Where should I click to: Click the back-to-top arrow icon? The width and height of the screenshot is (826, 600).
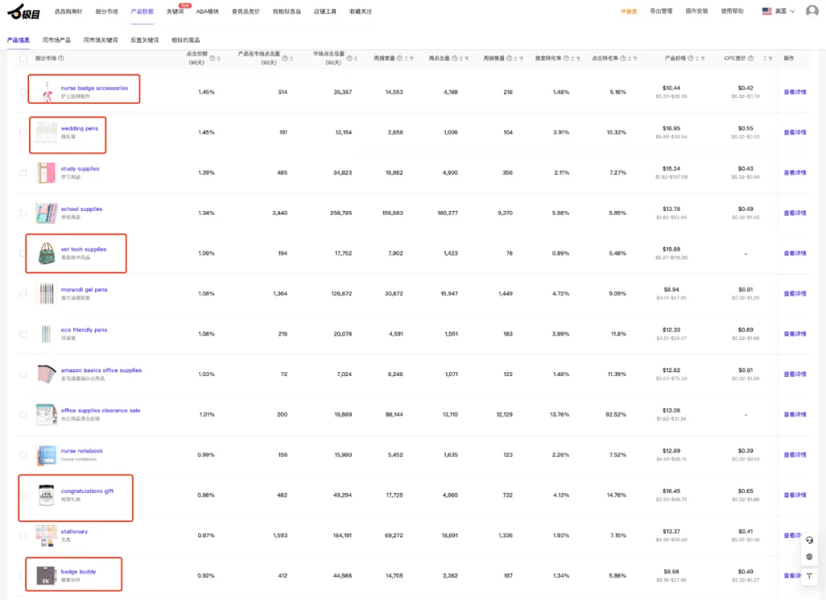(809, 576)
